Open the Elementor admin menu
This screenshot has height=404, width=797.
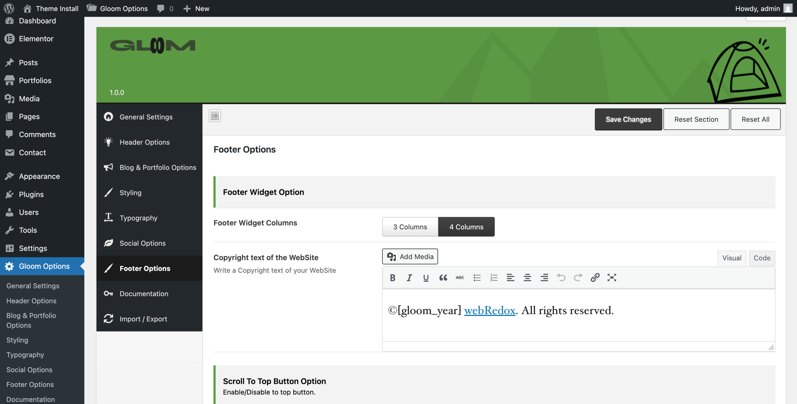42,39
